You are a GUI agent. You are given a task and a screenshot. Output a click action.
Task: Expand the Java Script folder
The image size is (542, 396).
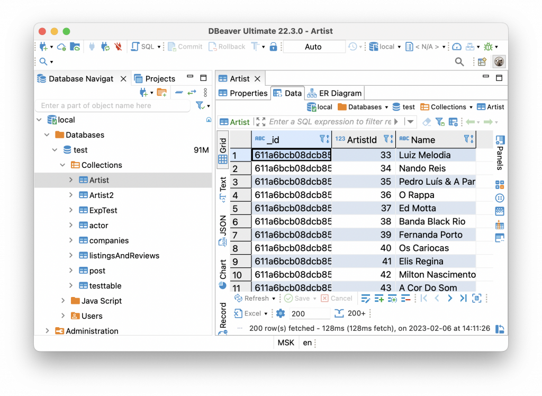(63, 301)
